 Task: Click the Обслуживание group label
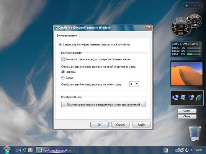pyautogui.click(x=71, y=97)
